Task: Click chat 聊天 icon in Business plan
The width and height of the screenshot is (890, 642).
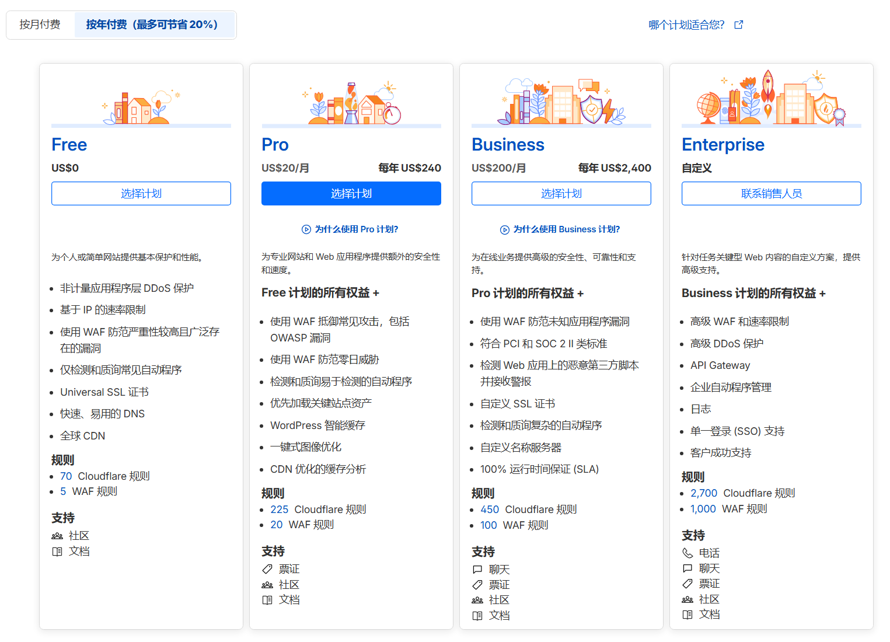Action: (x=477, y=570)
